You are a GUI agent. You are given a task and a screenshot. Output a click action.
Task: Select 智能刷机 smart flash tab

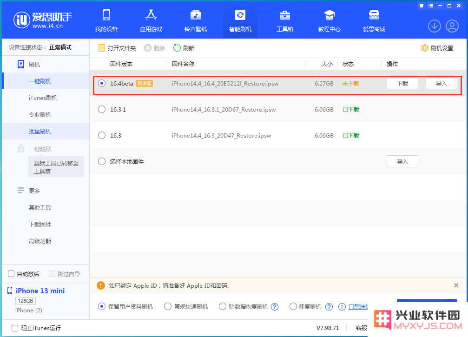pyautogui.click(x=240, y=20)
